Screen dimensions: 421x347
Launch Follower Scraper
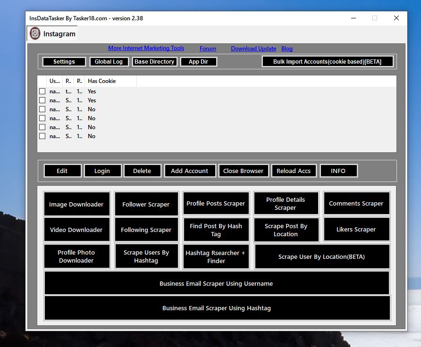click(146, 204)
